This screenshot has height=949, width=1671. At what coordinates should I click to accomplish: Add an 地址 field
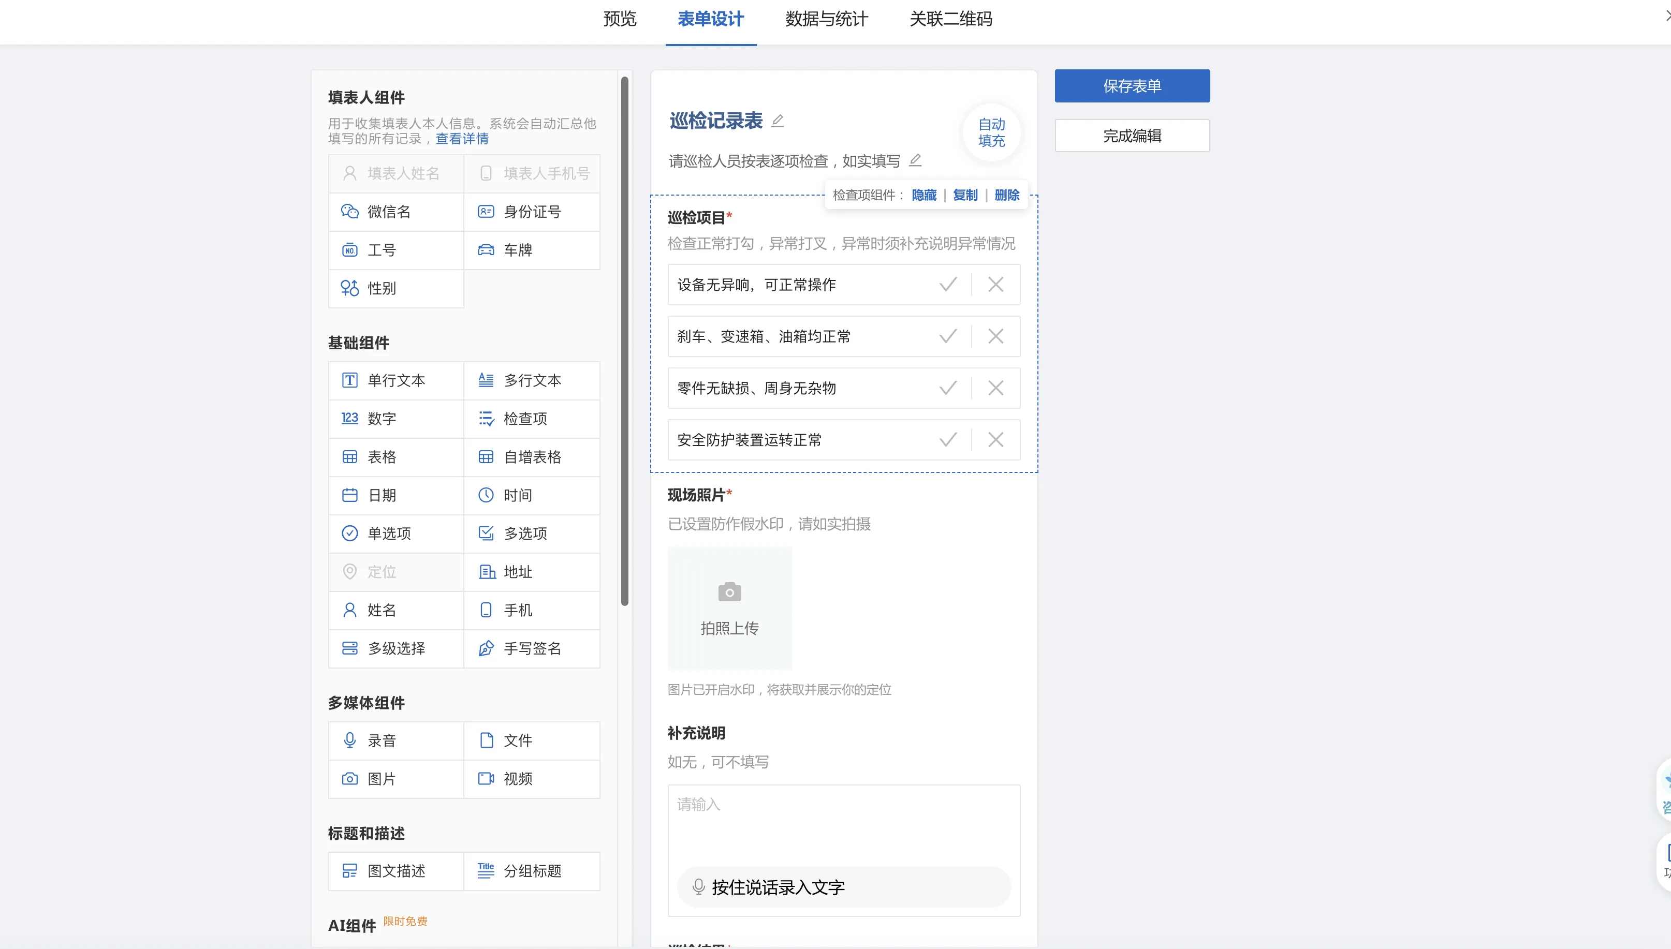click(x=531, y=572)
